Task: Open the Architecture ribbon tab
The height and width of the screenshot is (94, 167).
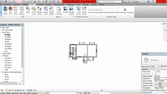Action: point(7,5)
